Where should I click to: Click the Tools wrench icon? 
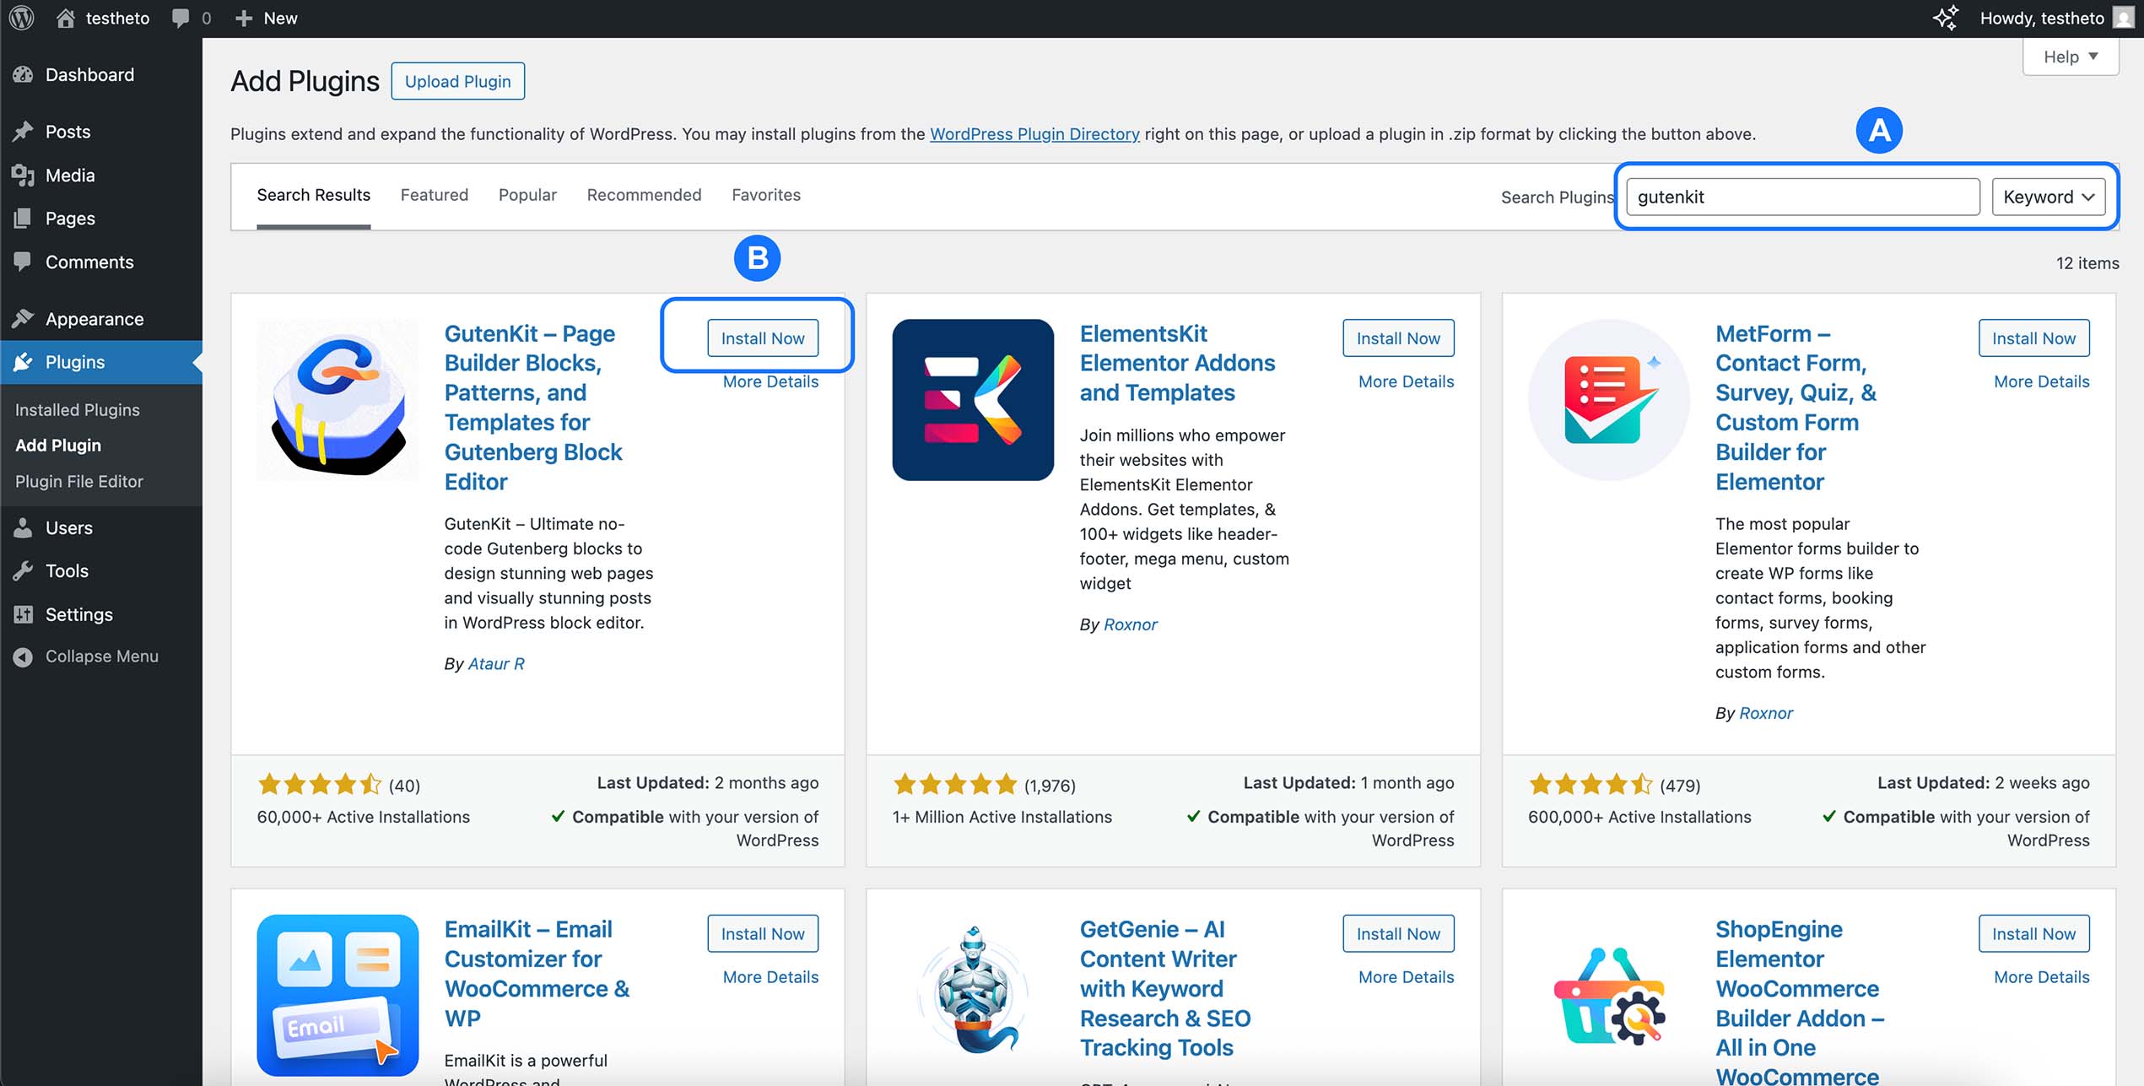point(24,571)
